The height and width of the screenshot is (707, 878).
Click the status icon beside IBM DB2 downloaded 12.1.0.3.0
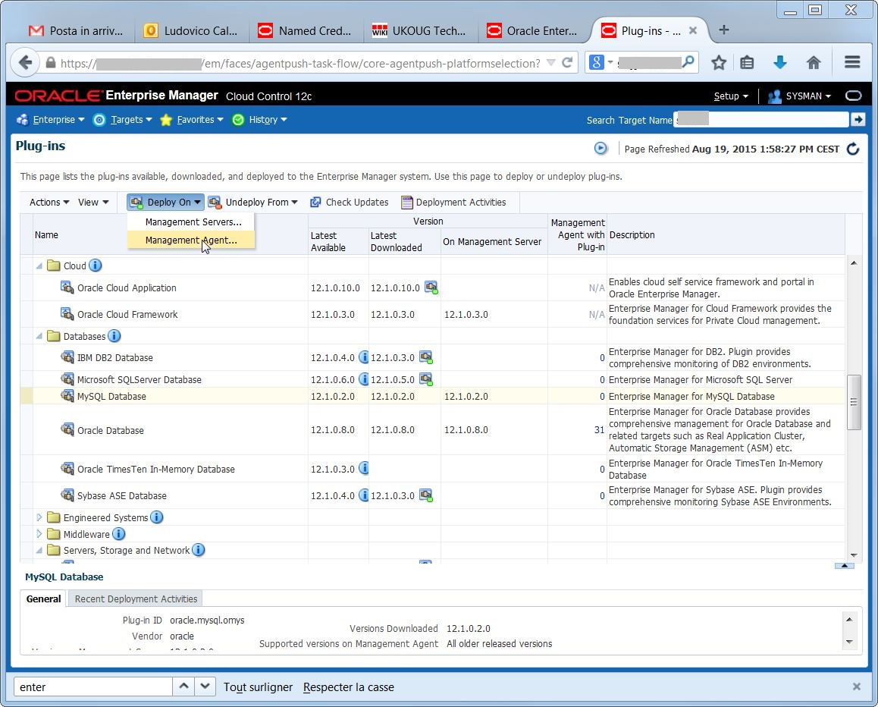426,357
